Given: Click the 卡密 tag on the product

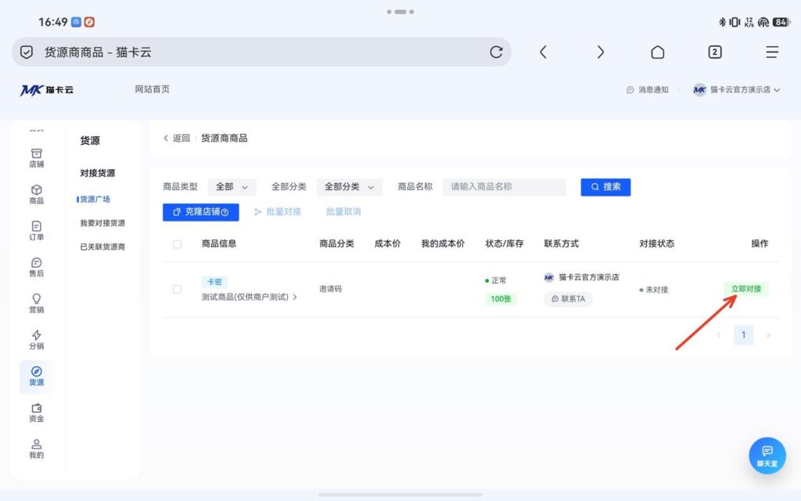Looking at the screenshot, I should (214, 282).
